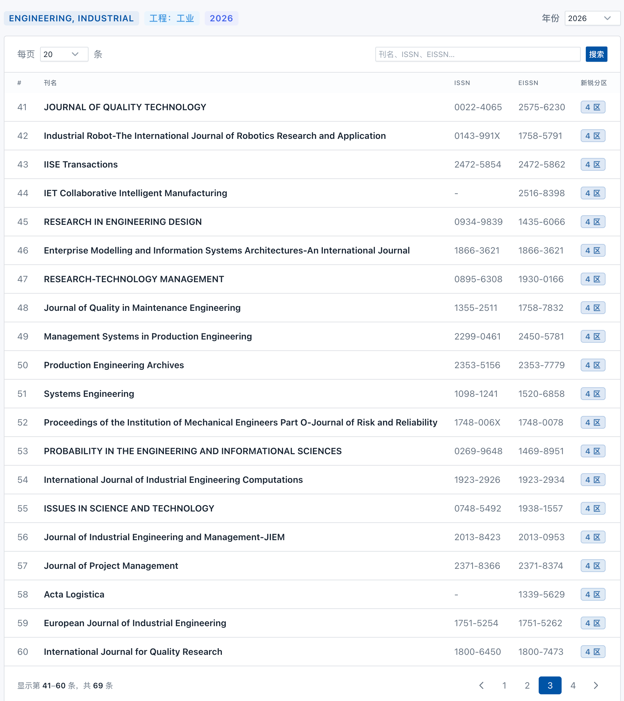The height and width of the screenshot is (701, 624).
Task: Click EISSN 1938-1557
Action: [540, 508]
